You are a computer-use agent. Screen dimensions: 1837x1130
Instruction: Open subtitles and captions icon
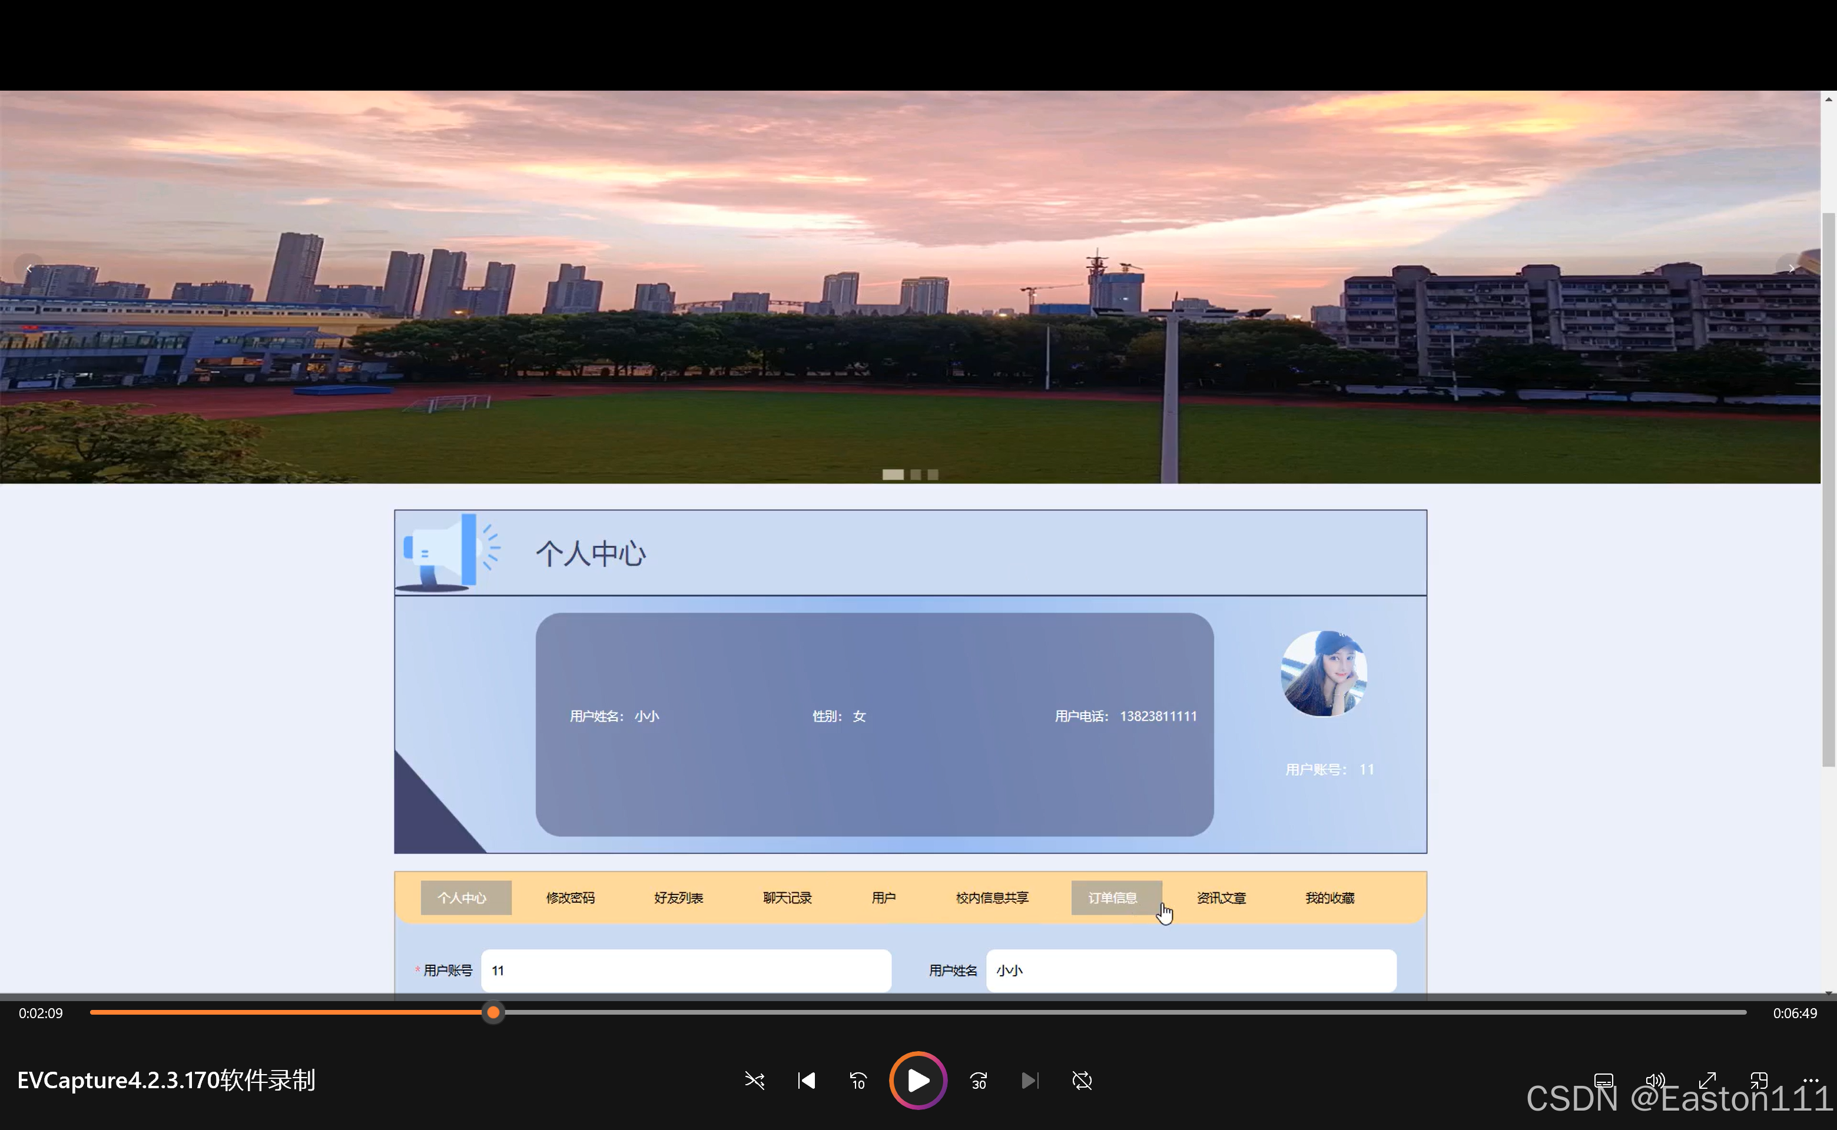click(x=1604, y=1081)
